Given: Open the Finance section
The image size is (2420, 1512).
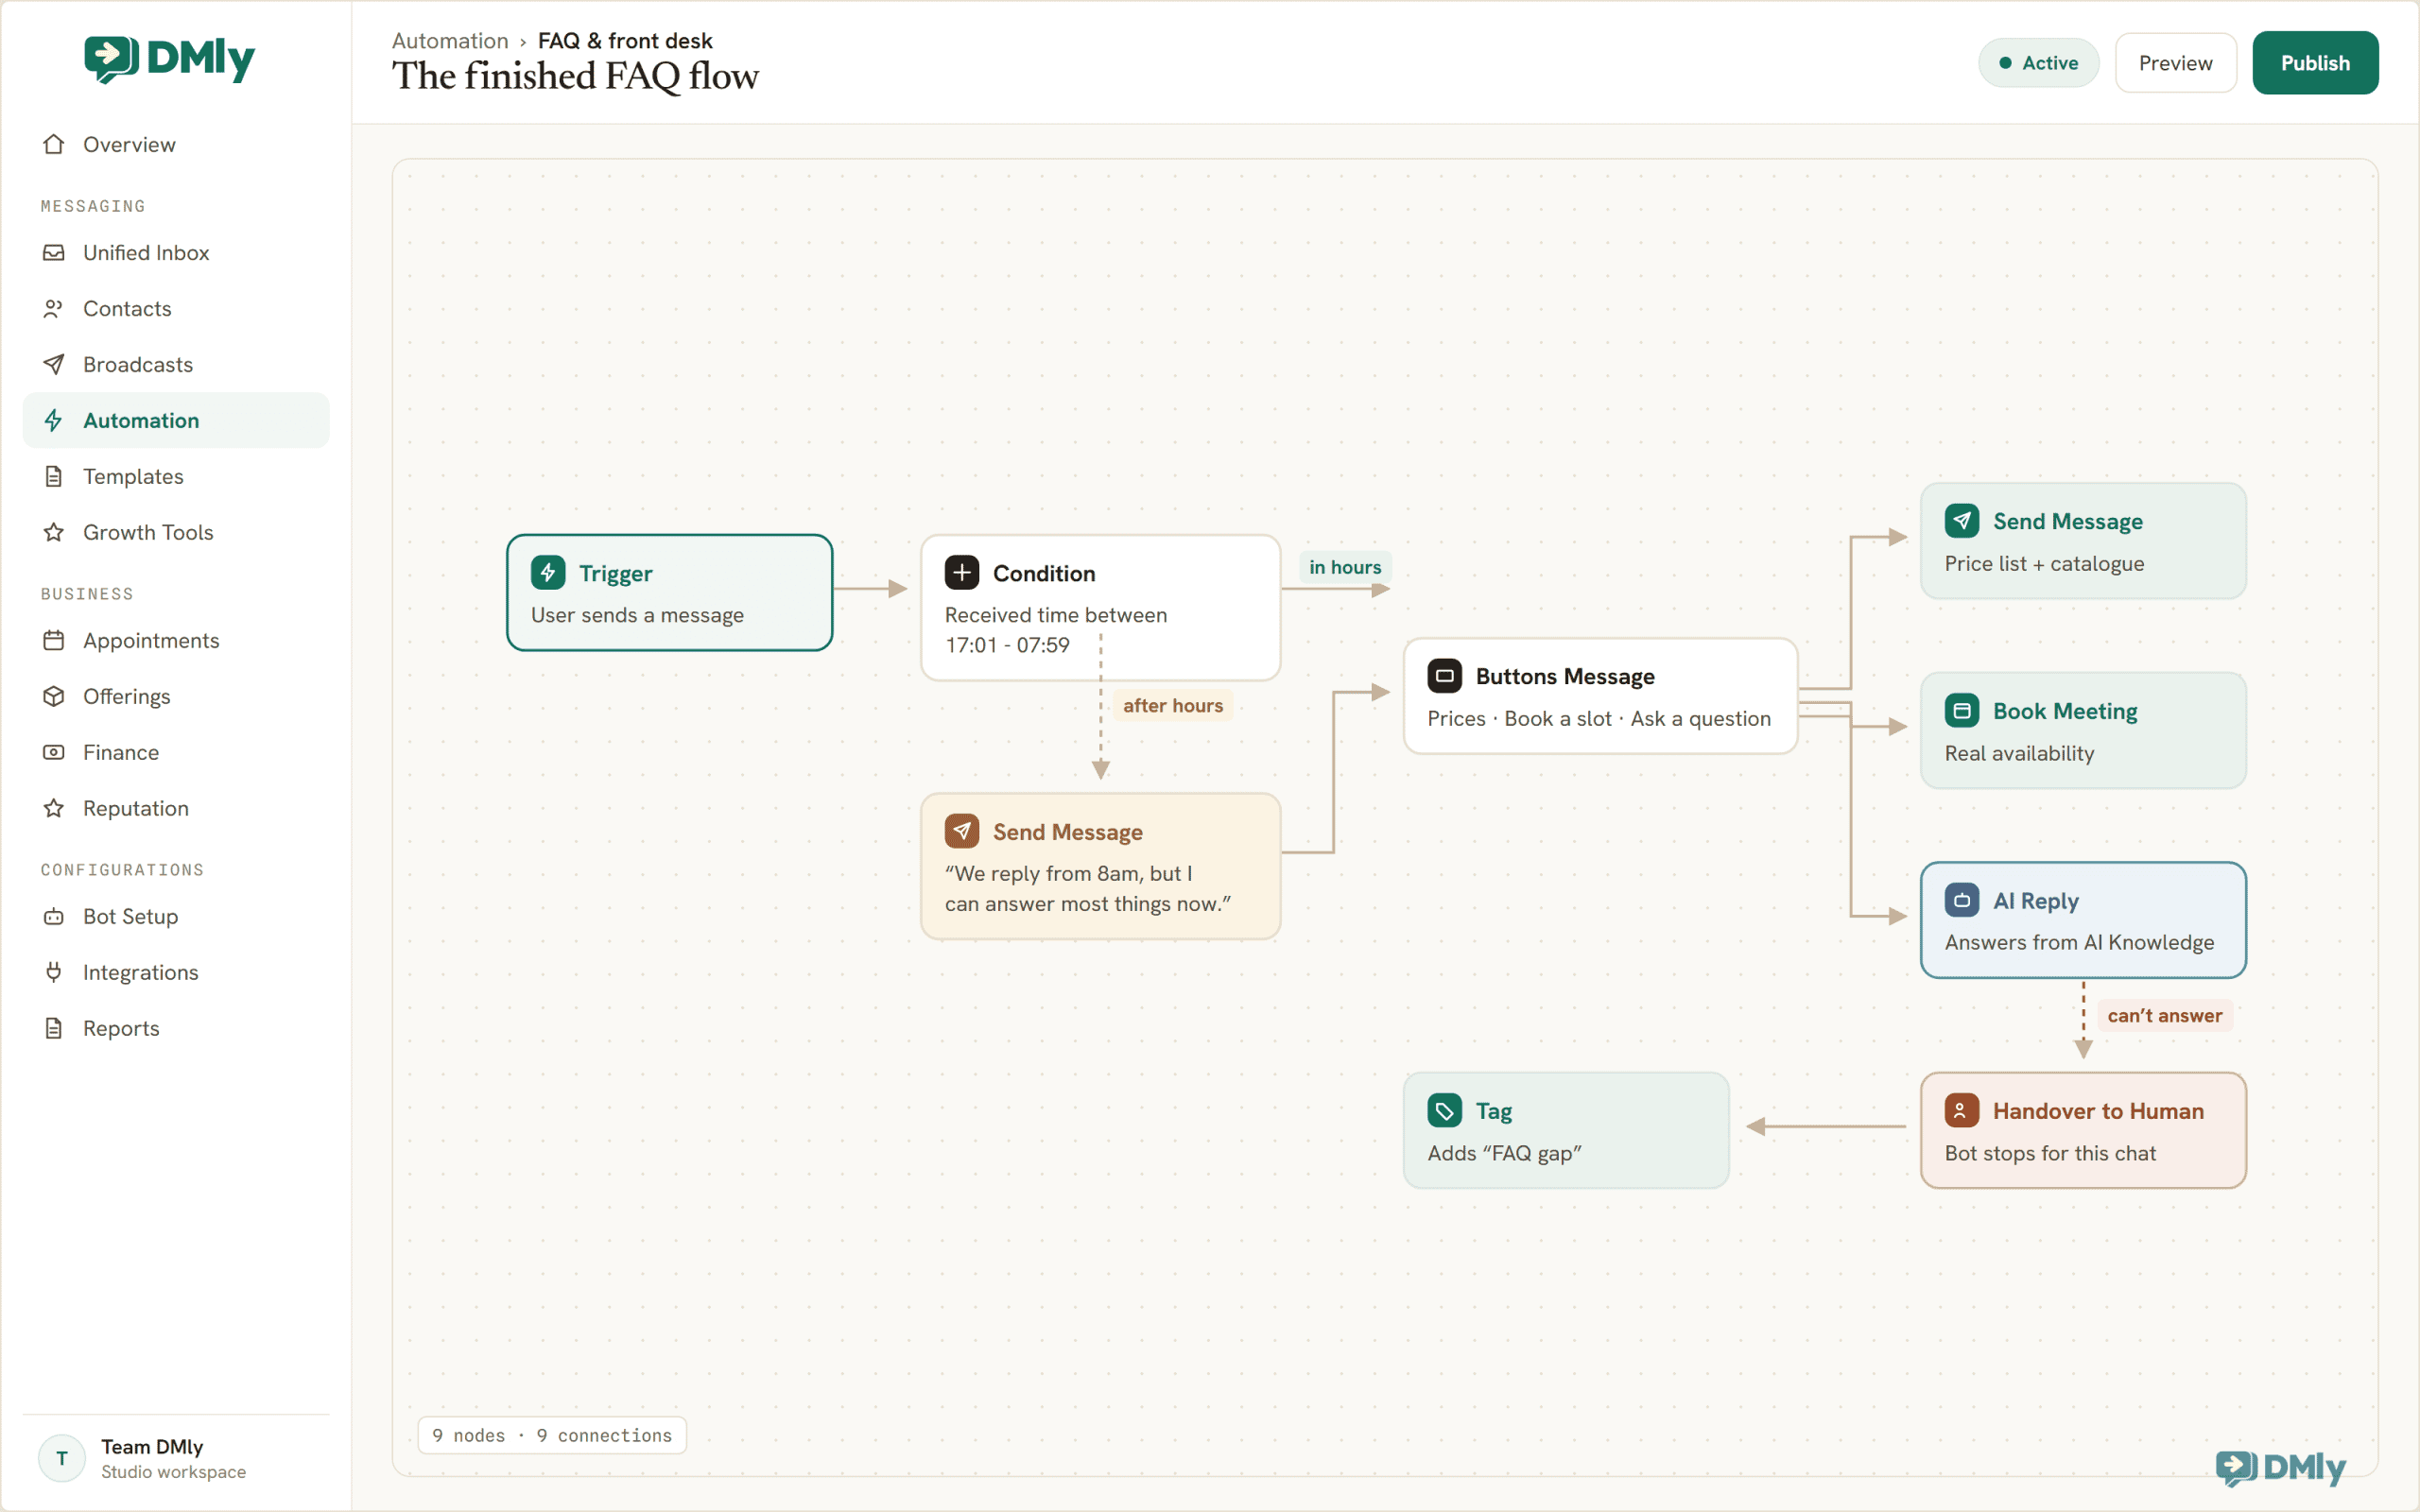Looking at the screenshot, I should click(176, 752).
